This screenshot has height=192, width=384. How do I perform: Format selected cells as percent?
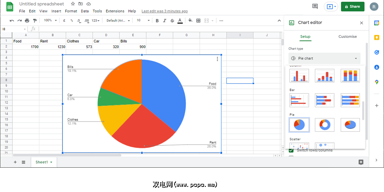[71, 20]
